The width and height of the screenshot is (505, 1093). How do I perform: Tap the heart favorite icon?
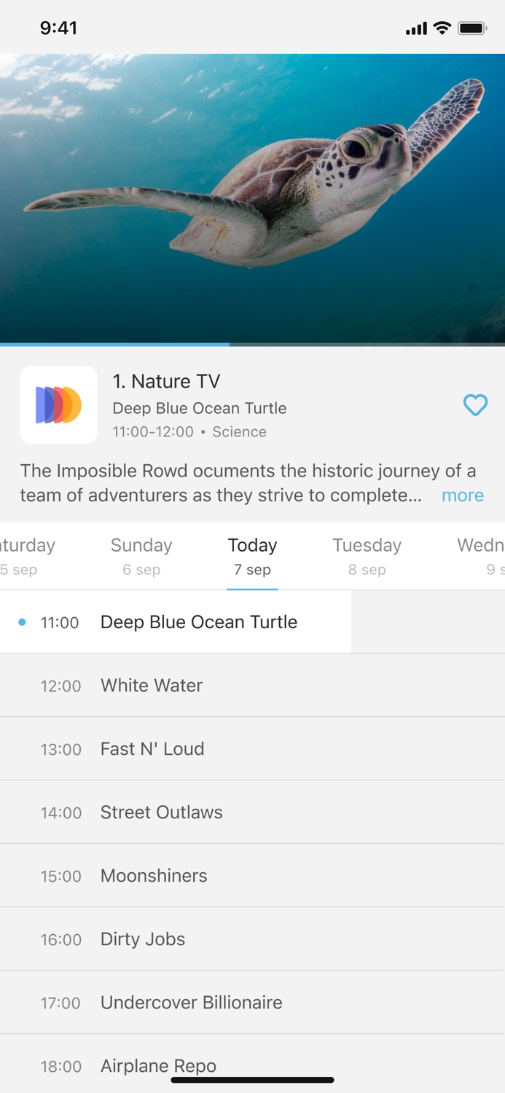[x=475, y=405]
